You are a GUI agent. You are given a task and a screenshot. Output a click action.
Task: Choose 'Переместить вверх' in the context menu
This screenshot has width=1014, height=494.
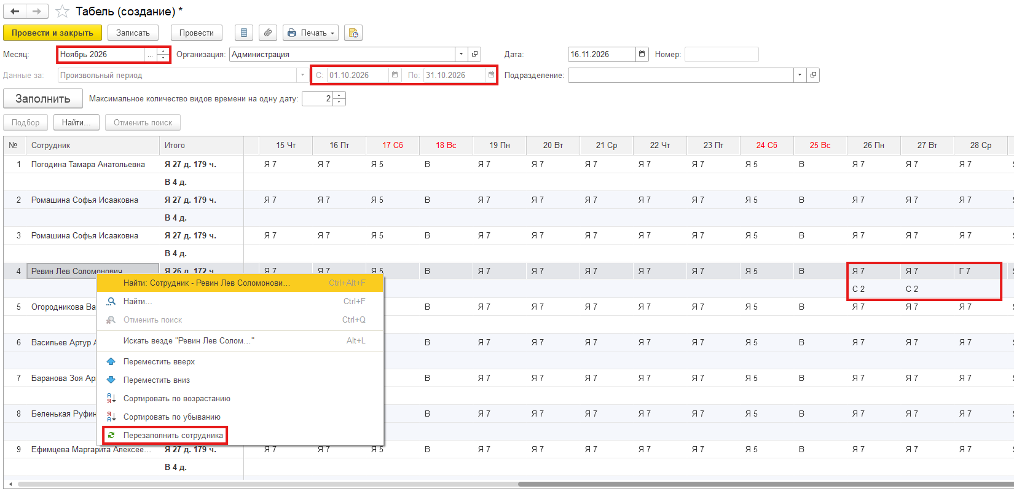coord(240,362)
